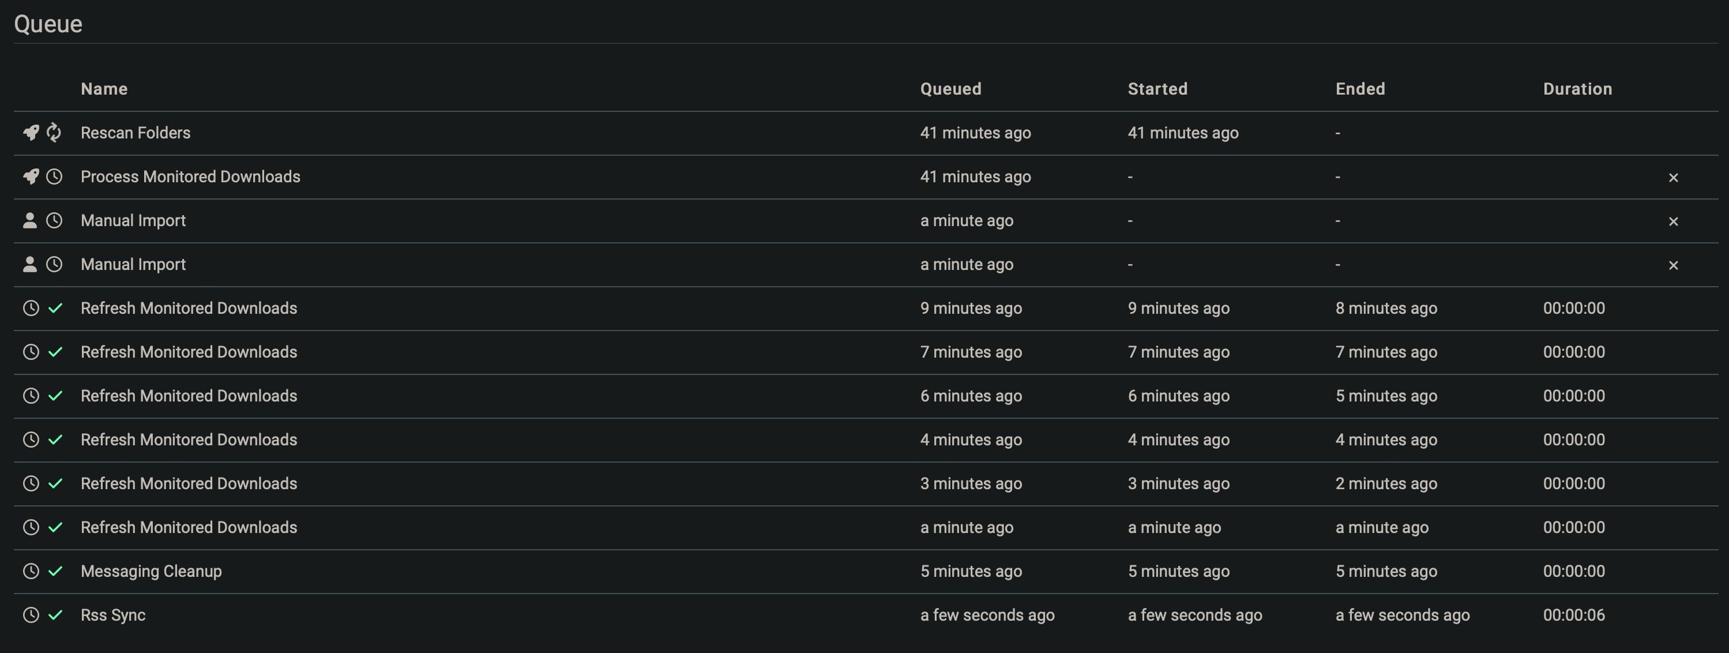Click the Queued column header
1729x653 pixels.
(x=951, y=88)
